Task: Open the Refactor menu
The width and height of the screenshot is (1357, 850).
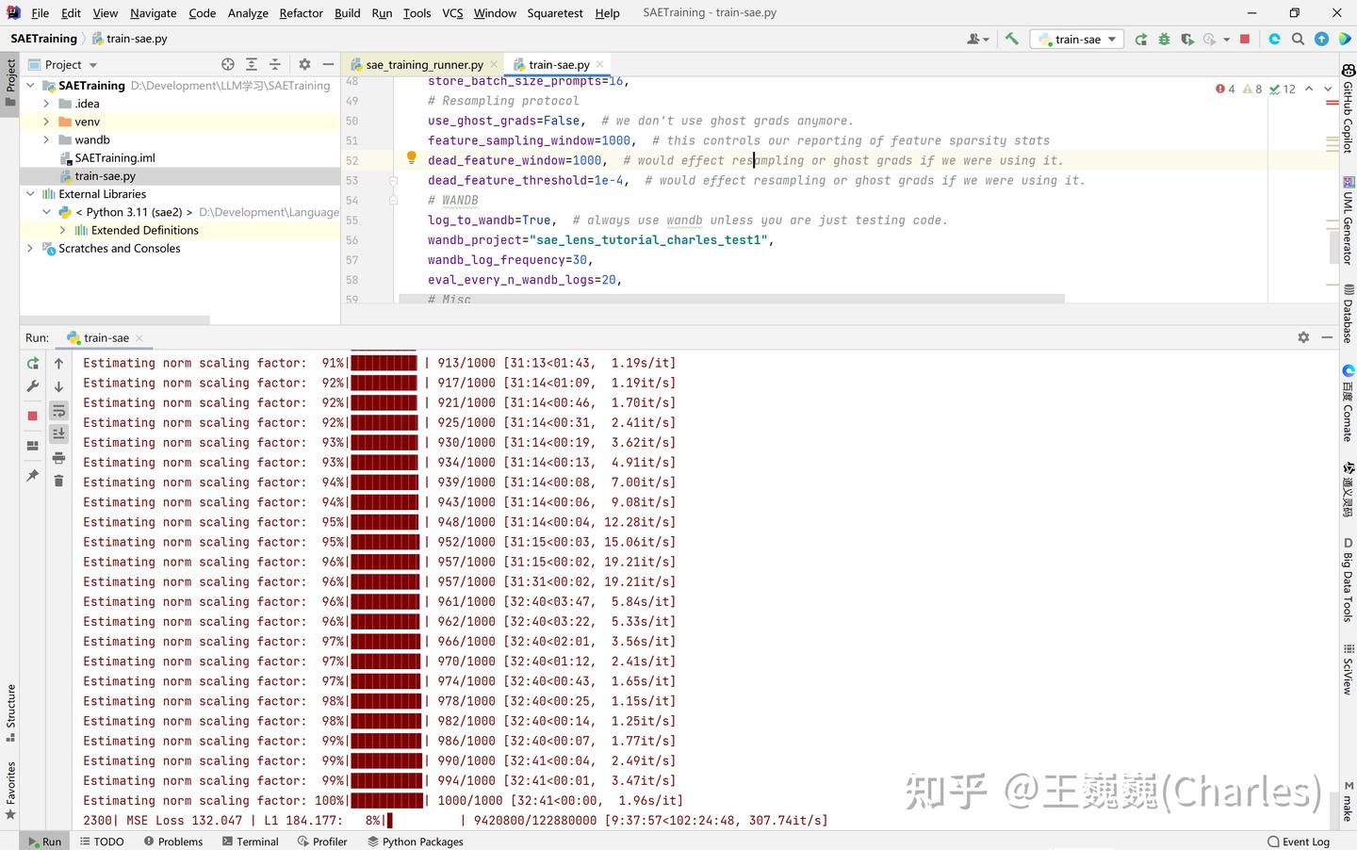Action: click(301, 13)
